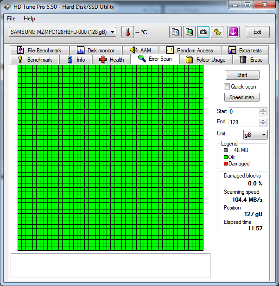Minimize the HD Tune Pro window
Image resolution: width=279 pixels, height=286 pixels.
235,5
